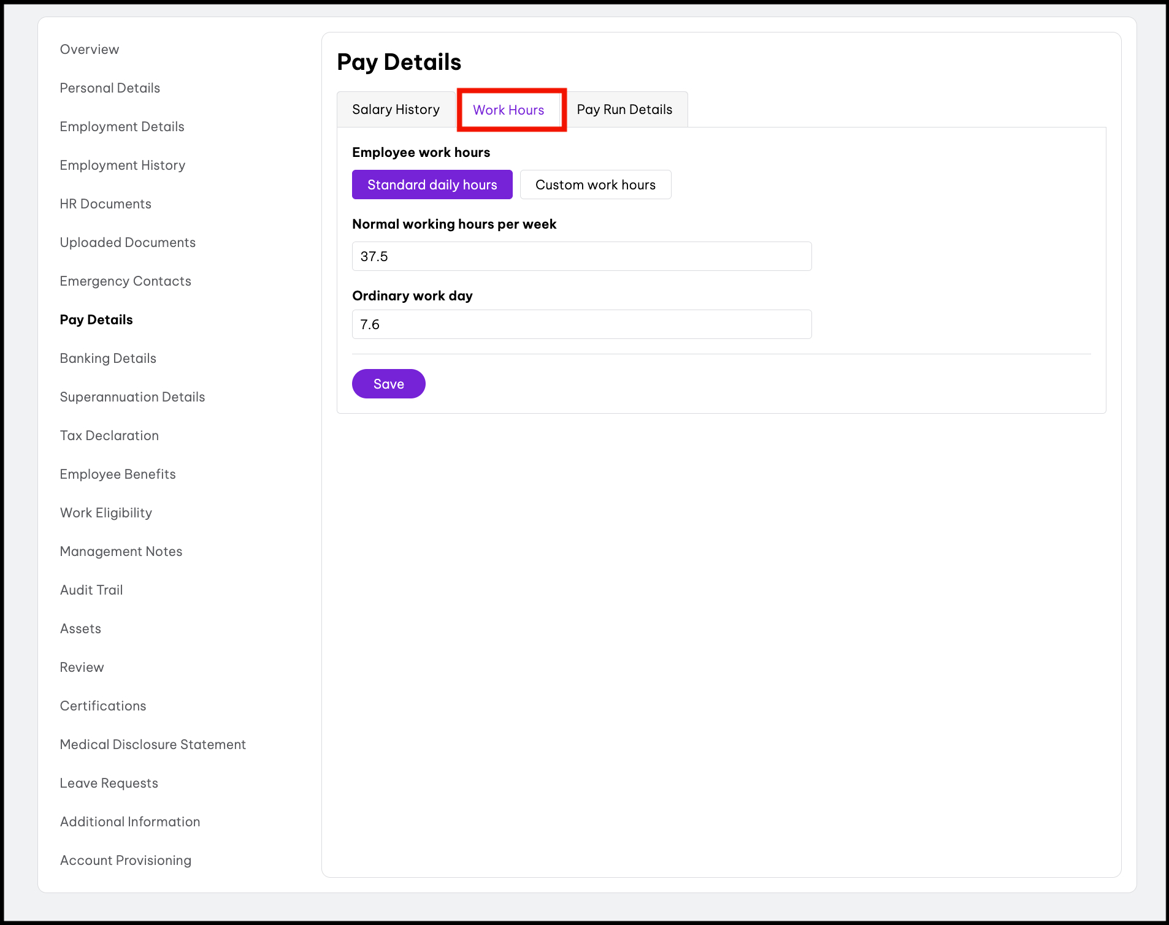The width and height of the screenshot is (1169, 925).
Task: Select Pay Details in sidebar
Action: pos(96,320)
